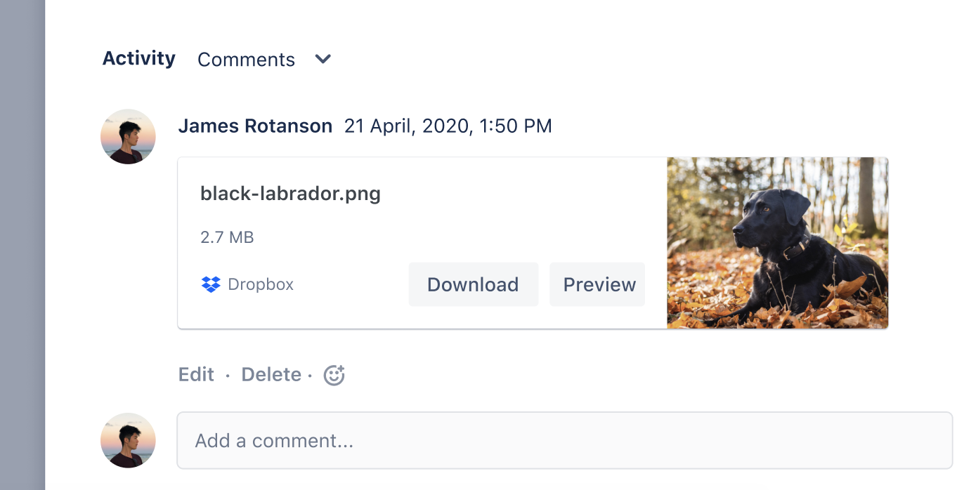The image size is (964, 490).
Task: Select the Comments activity filter label
Action: (x=246, y=60)
